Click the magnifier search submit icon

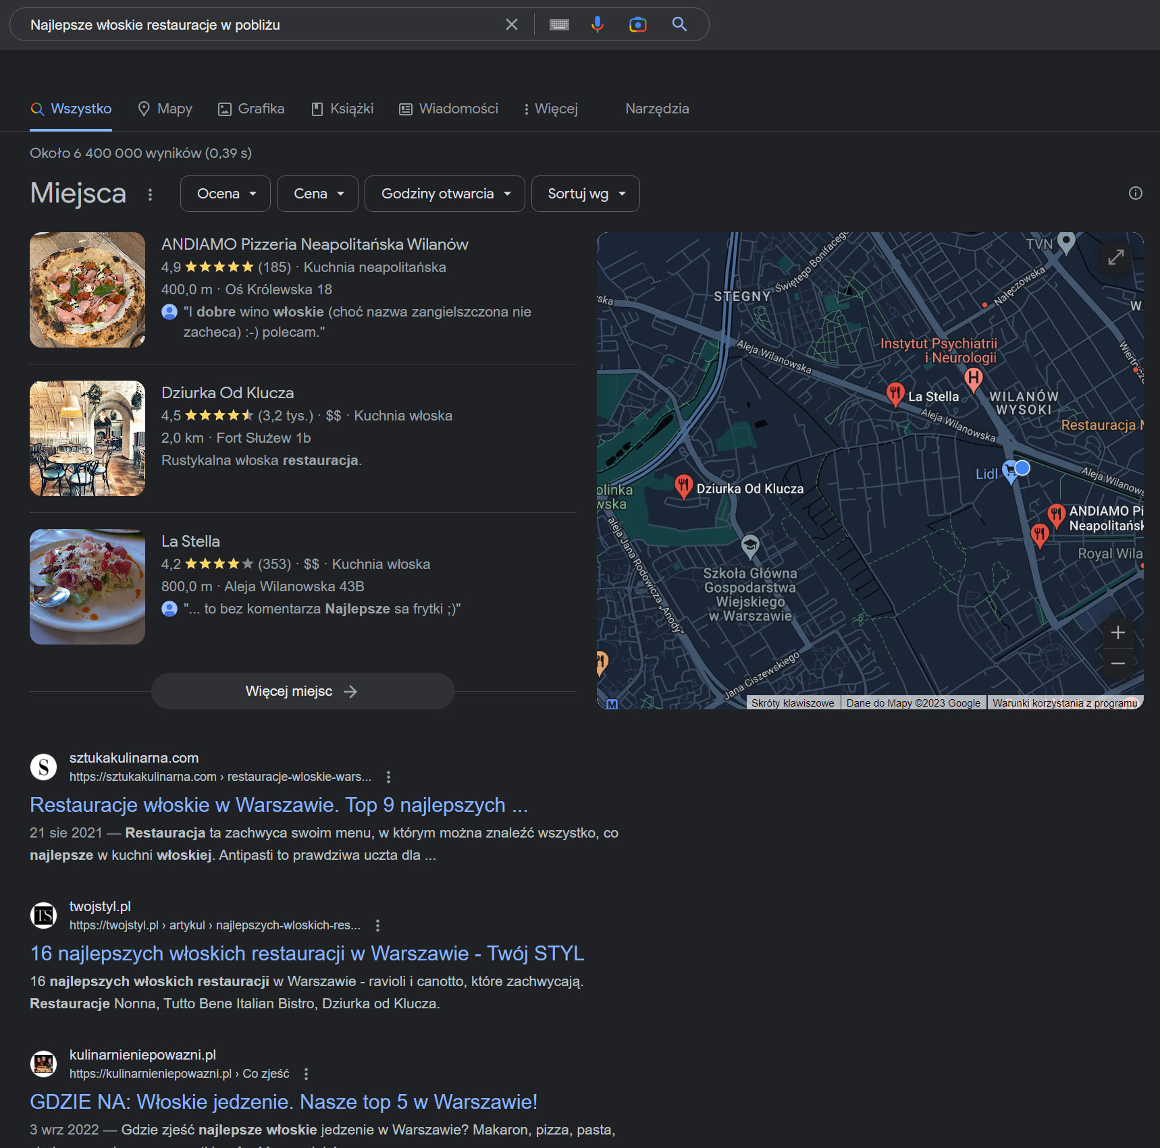pyautogui.click(x=679, y=24)
